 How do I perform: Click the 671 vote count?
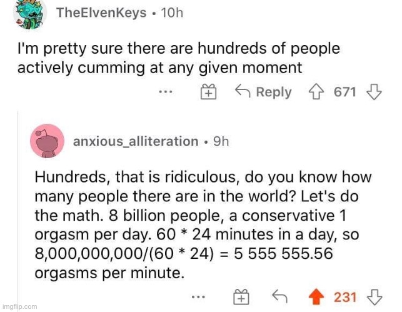(x=344, y=93)
